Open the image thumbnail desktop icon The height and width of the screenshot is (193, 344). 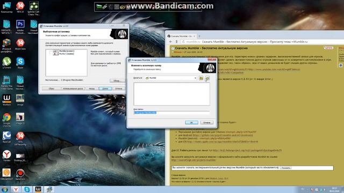[x=20, y=100]
